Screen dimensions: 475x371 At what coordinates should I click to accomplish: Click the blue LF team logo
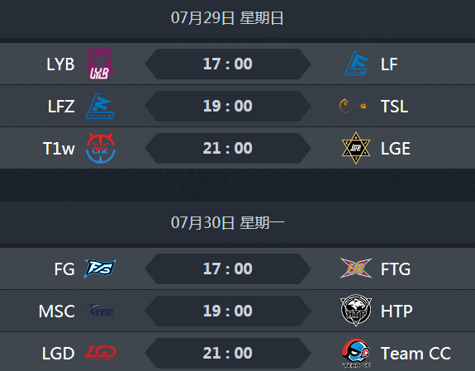pos(356,64)
